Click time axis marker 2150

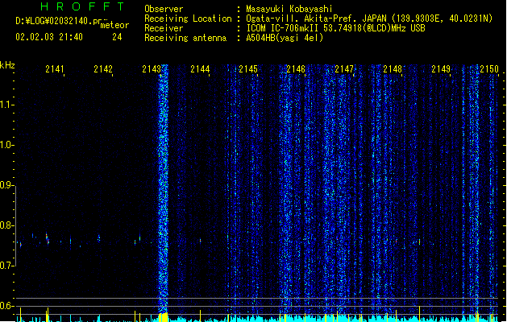coord(489,69)
